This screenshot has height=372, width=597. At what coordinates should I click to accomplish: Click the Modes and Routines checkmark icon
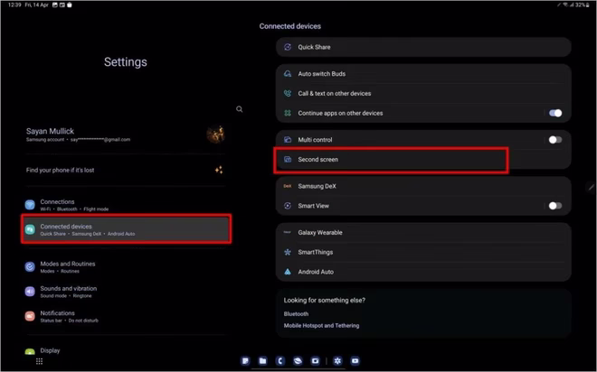coord(30,266)
